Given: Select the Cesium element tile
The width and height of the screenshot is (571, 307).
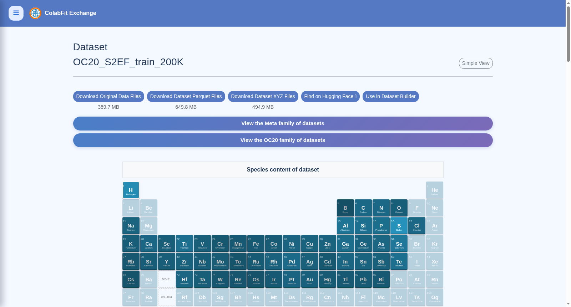Looking at the screenshot, I should coord(131,279).
